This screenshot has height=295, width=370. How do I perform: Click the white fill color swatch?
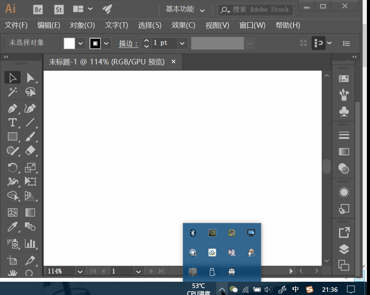pyautogui.click(x=69, y=43)
